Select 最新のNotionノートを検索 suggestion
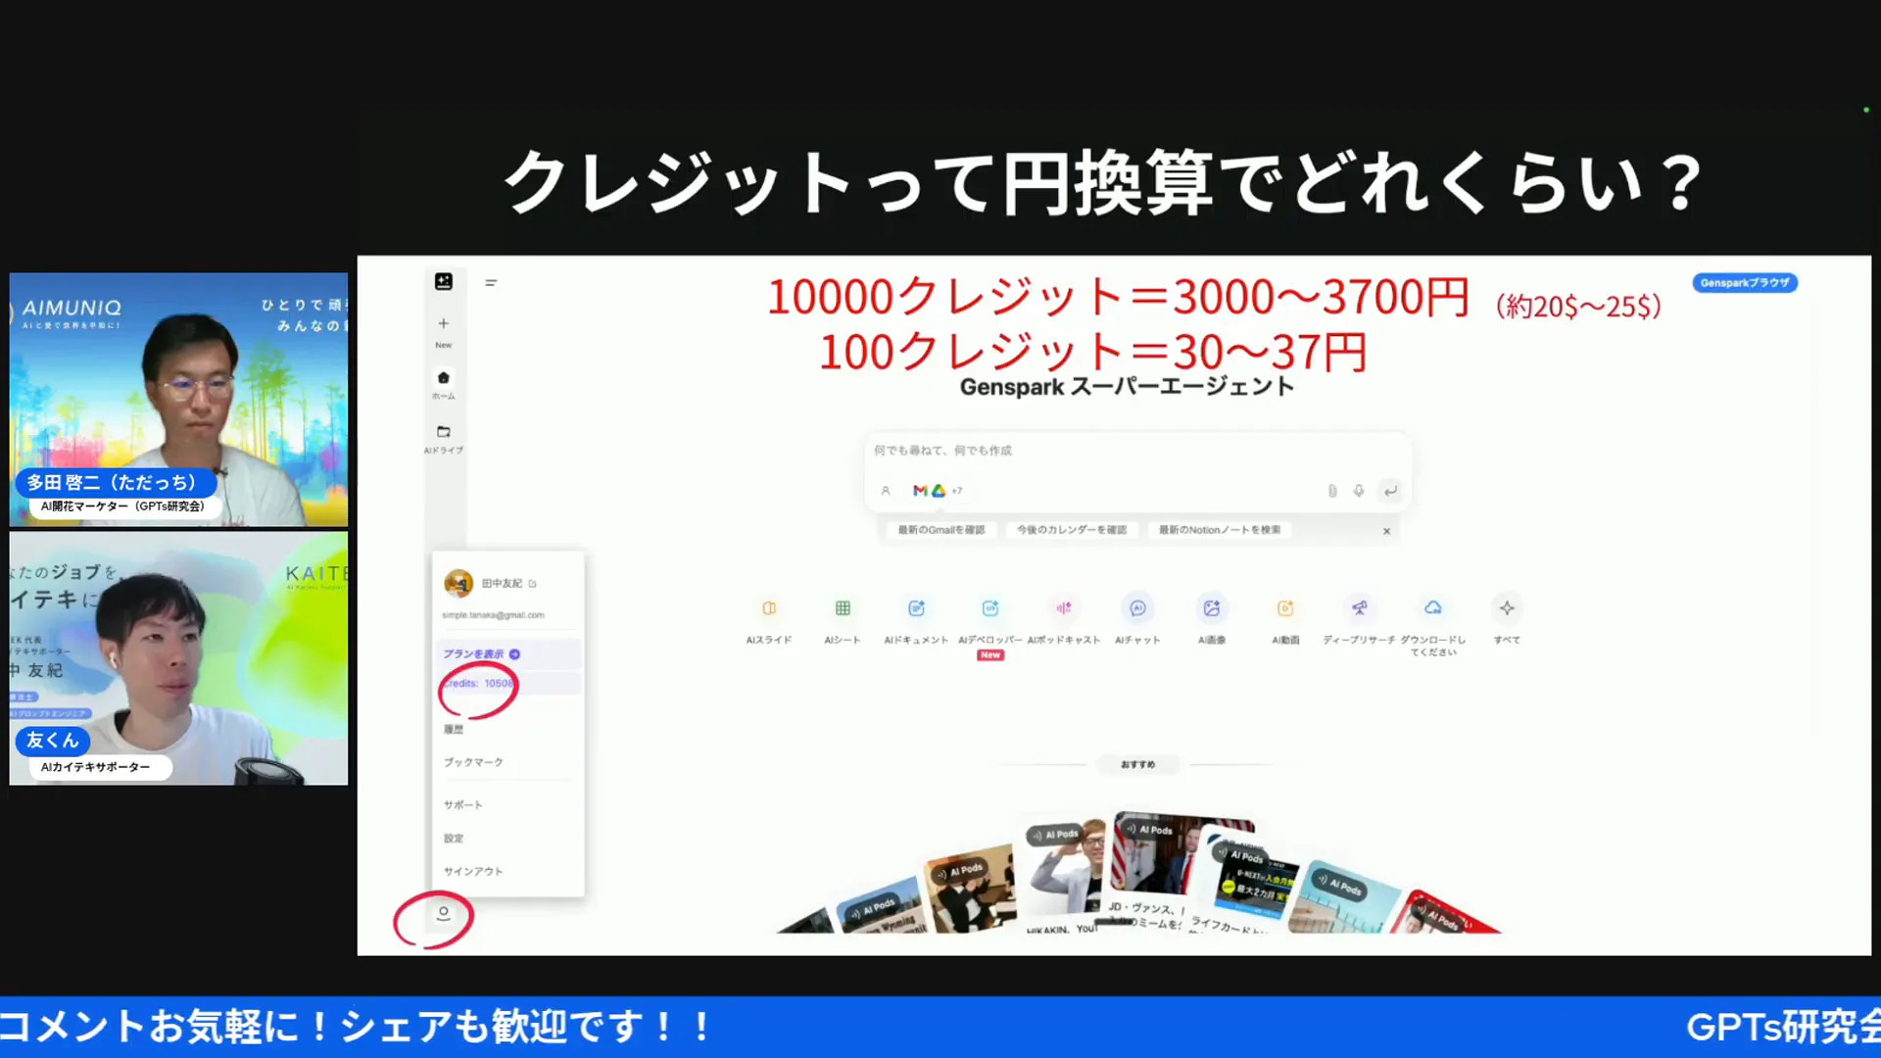 pos(1220,530)
